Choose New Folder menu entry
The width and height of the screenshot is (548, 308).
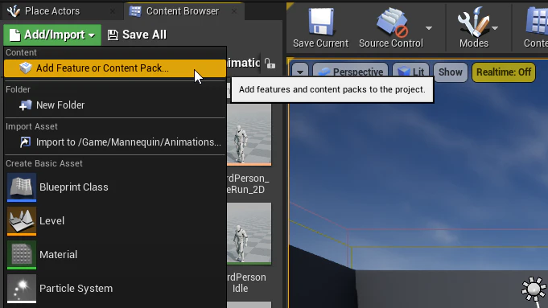[115, 105]
